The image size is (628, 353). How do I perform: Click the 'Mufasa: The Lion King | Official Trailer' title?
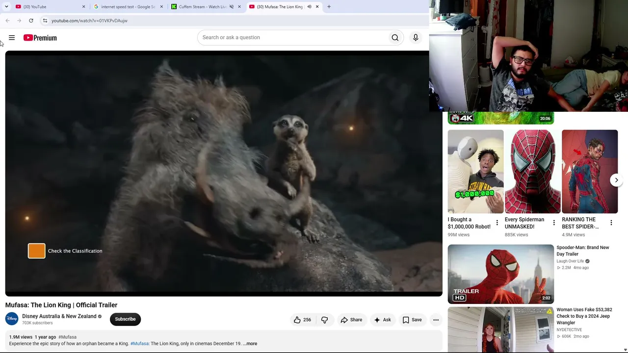[x=61, y=305]
